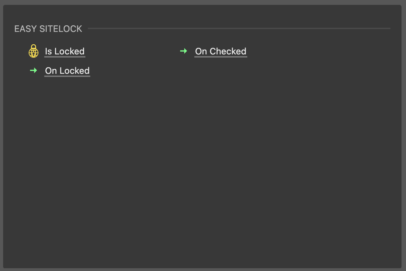
Task: Click the underline beneath Is Locked
Action: (65, 57)
